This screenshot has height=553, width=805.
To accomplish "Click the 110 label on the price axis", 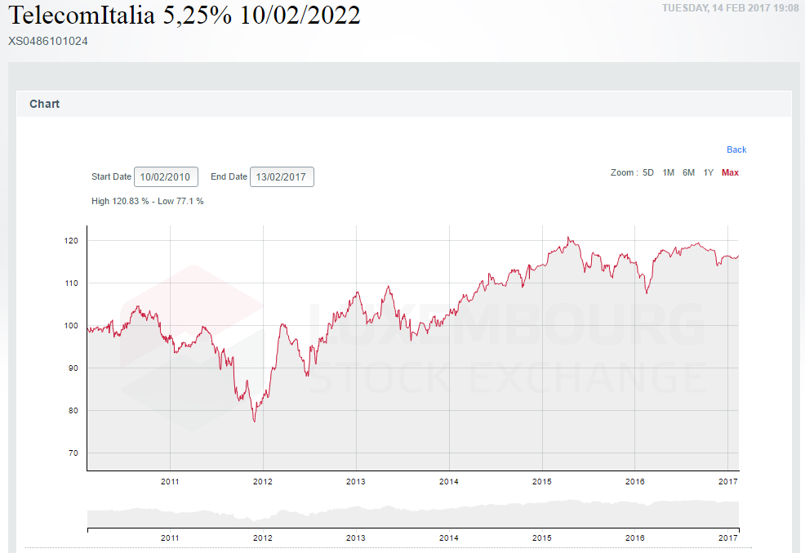I will click(71, 283).
